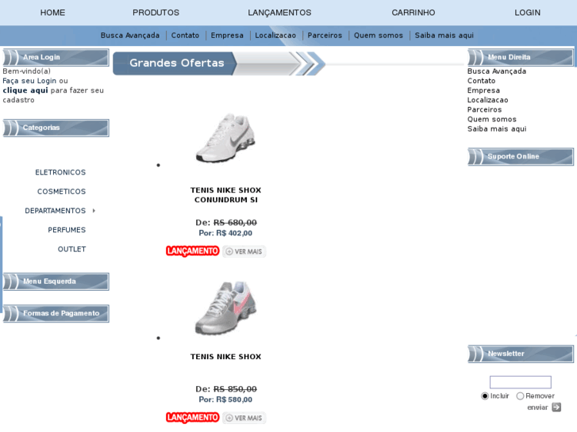
Task: Open Empresa in the blue sub-menu bar
Action: pos(227,36)
